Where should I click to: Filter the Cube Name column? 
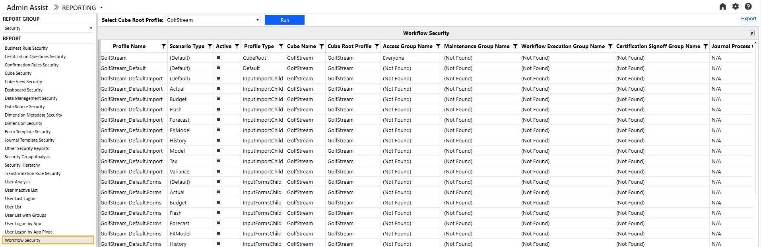click(x=322, y=47)
